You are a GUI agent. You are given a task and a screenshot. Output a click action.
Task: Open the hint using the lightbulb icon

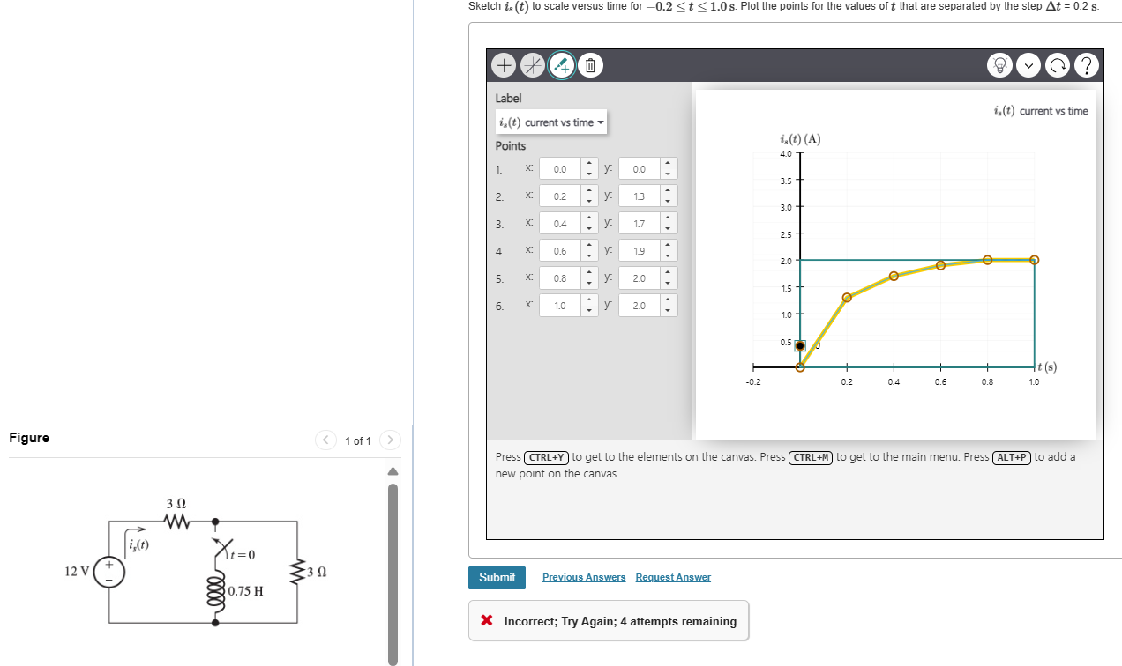tap(999, 65)
